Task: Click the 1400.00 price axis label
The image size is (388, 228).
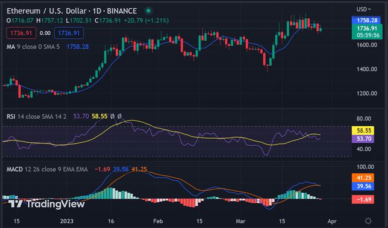Action: click(367, 69)
